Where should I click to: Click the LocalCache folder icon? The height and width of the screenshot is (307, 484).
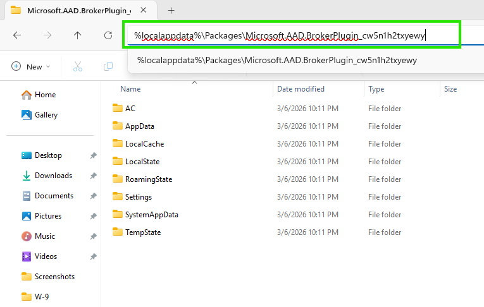point(117,143)
